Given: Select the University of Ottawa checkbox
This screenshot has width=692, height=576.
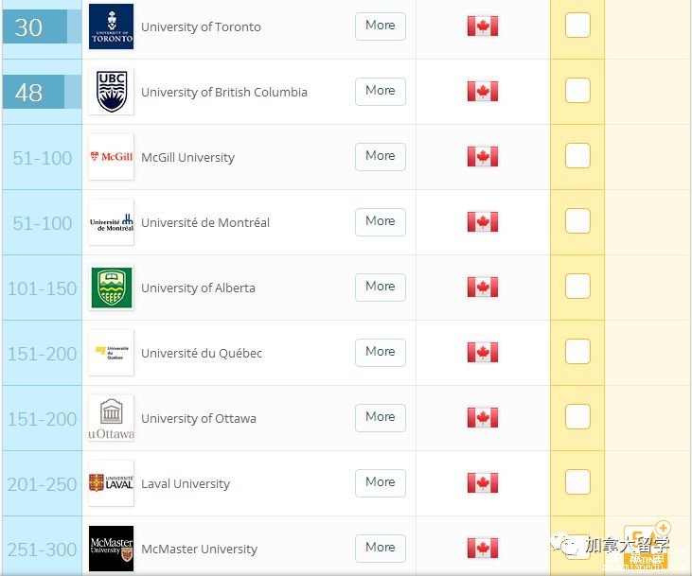Looking at the screenshot, I should pyautogui.click(x=577, y=417).
